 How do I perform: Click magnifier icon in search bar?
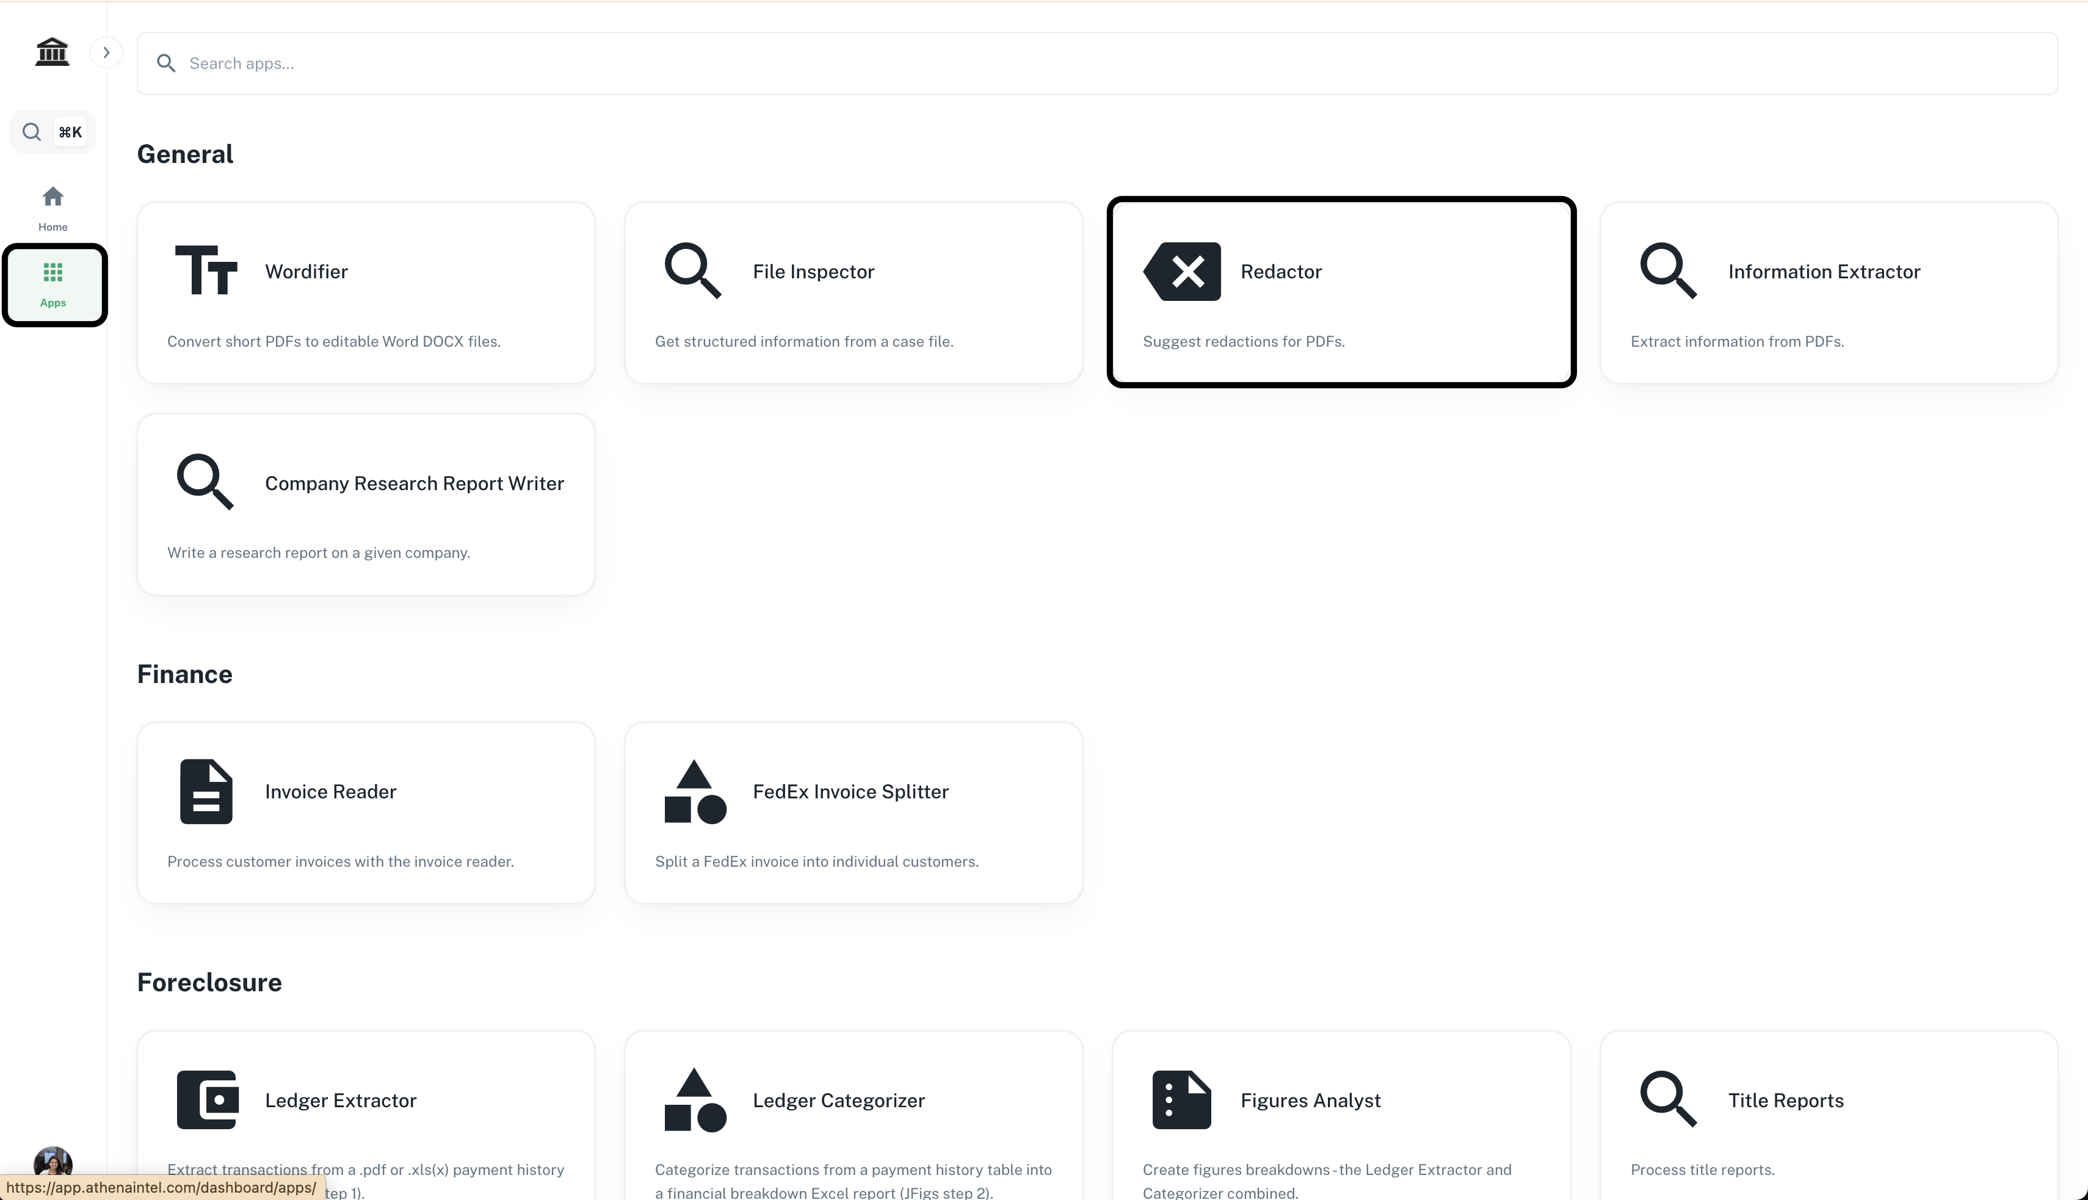(167, 63)
